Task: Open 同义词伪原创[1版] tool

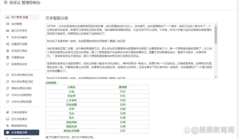Action: 21,75
